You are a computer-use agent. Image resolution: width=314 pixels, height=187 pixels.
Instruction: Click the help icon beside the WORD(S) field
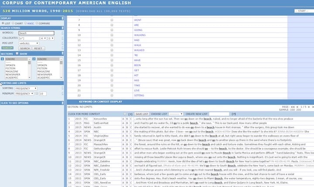tap(63, 33)
